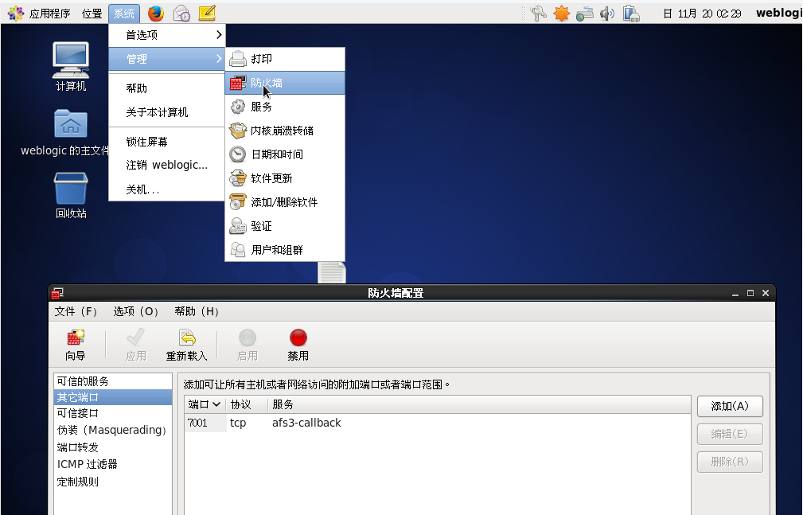This screenshot has width=803, height=515.
Task: Select Date and Time (日期和时间) entry
Action: [277, 154]
